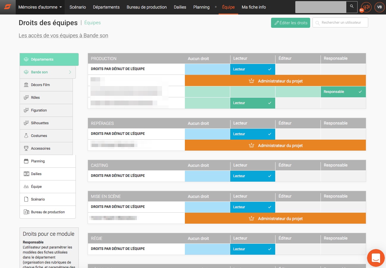This screenshot has height=268, width=386.
Task: Open the VB user avatar menu
Action: click(379, 7)
